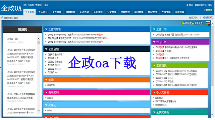
Task: Click 审批>> for 测试工作流 process
Action: click(x=105, y=38)
